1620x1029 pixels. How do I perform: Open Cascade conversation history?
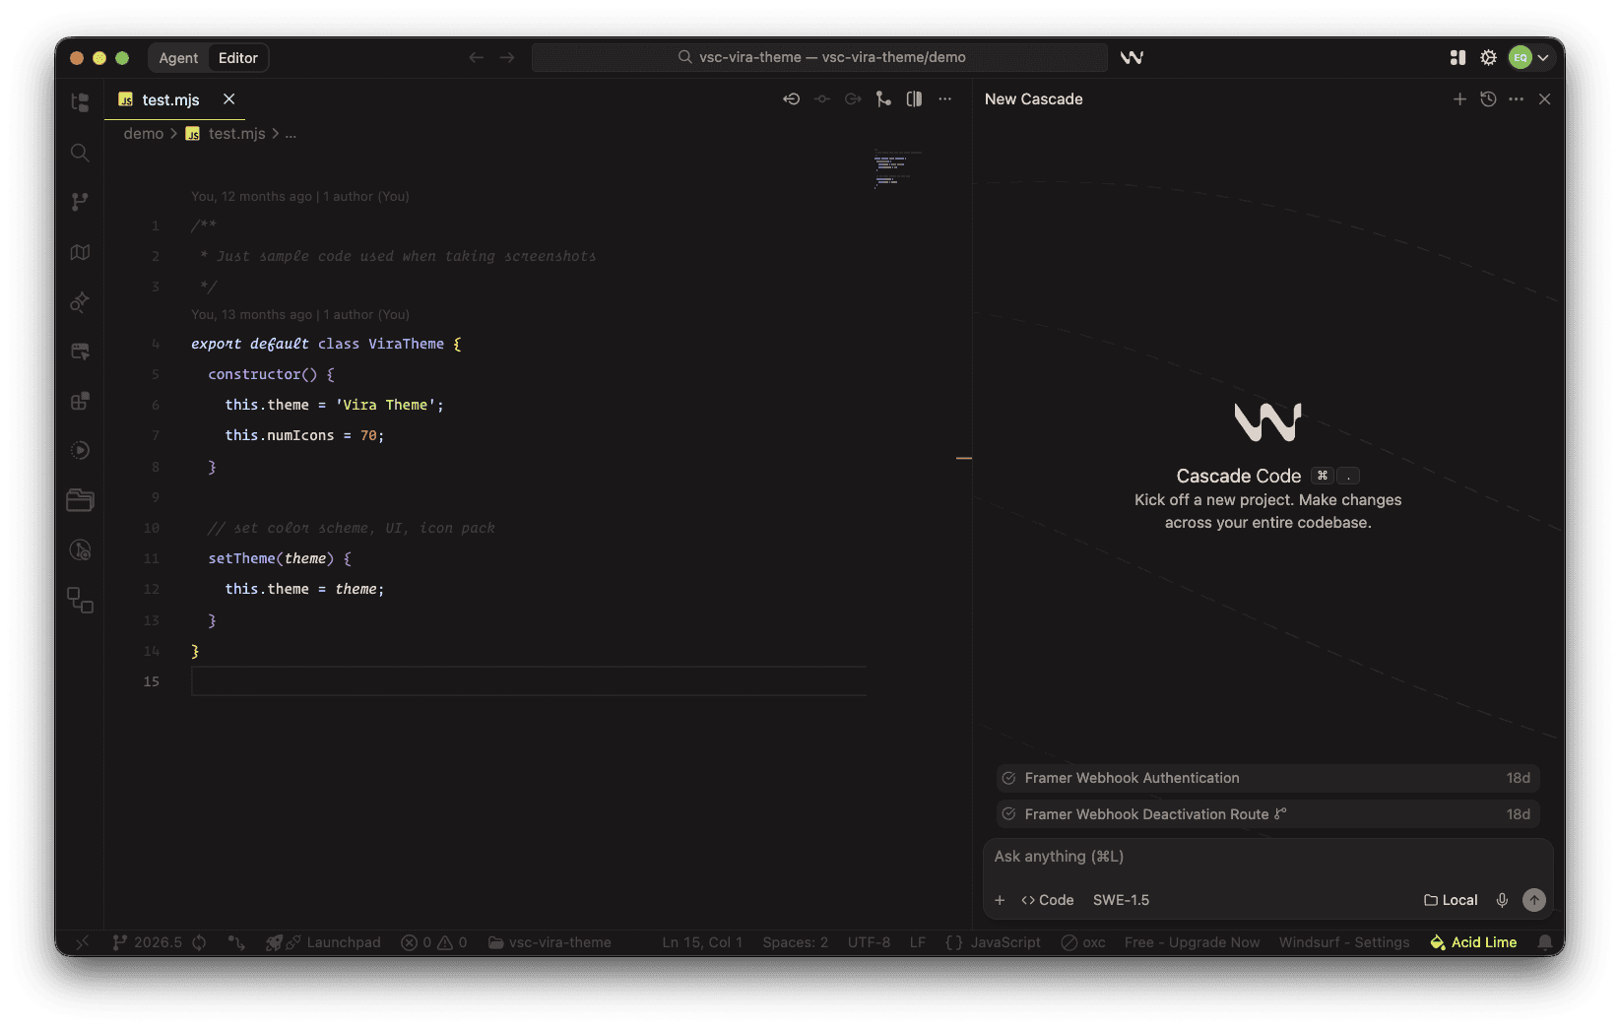[1488, 99]
